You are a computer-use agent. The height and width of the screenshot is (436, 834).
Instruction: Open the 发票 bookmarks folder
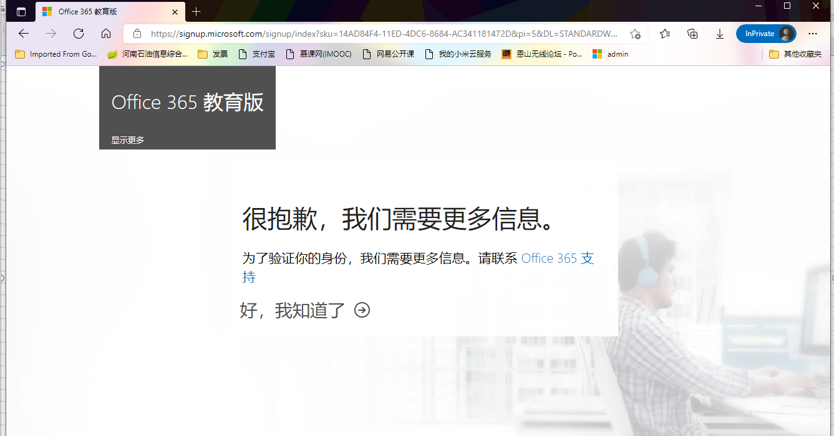213,54
